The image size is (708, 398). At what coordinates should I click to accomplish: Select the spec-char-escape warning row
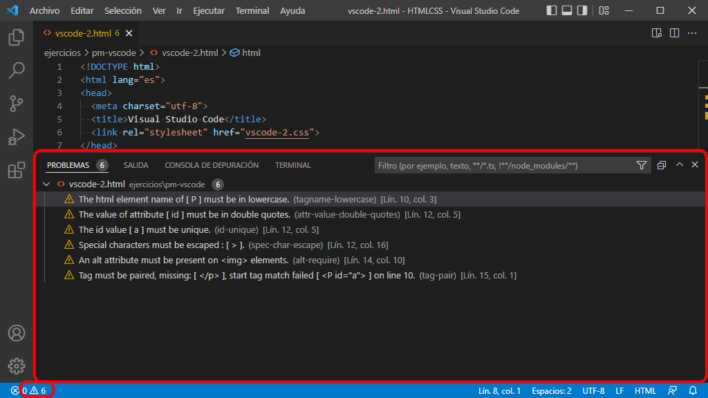371,245
